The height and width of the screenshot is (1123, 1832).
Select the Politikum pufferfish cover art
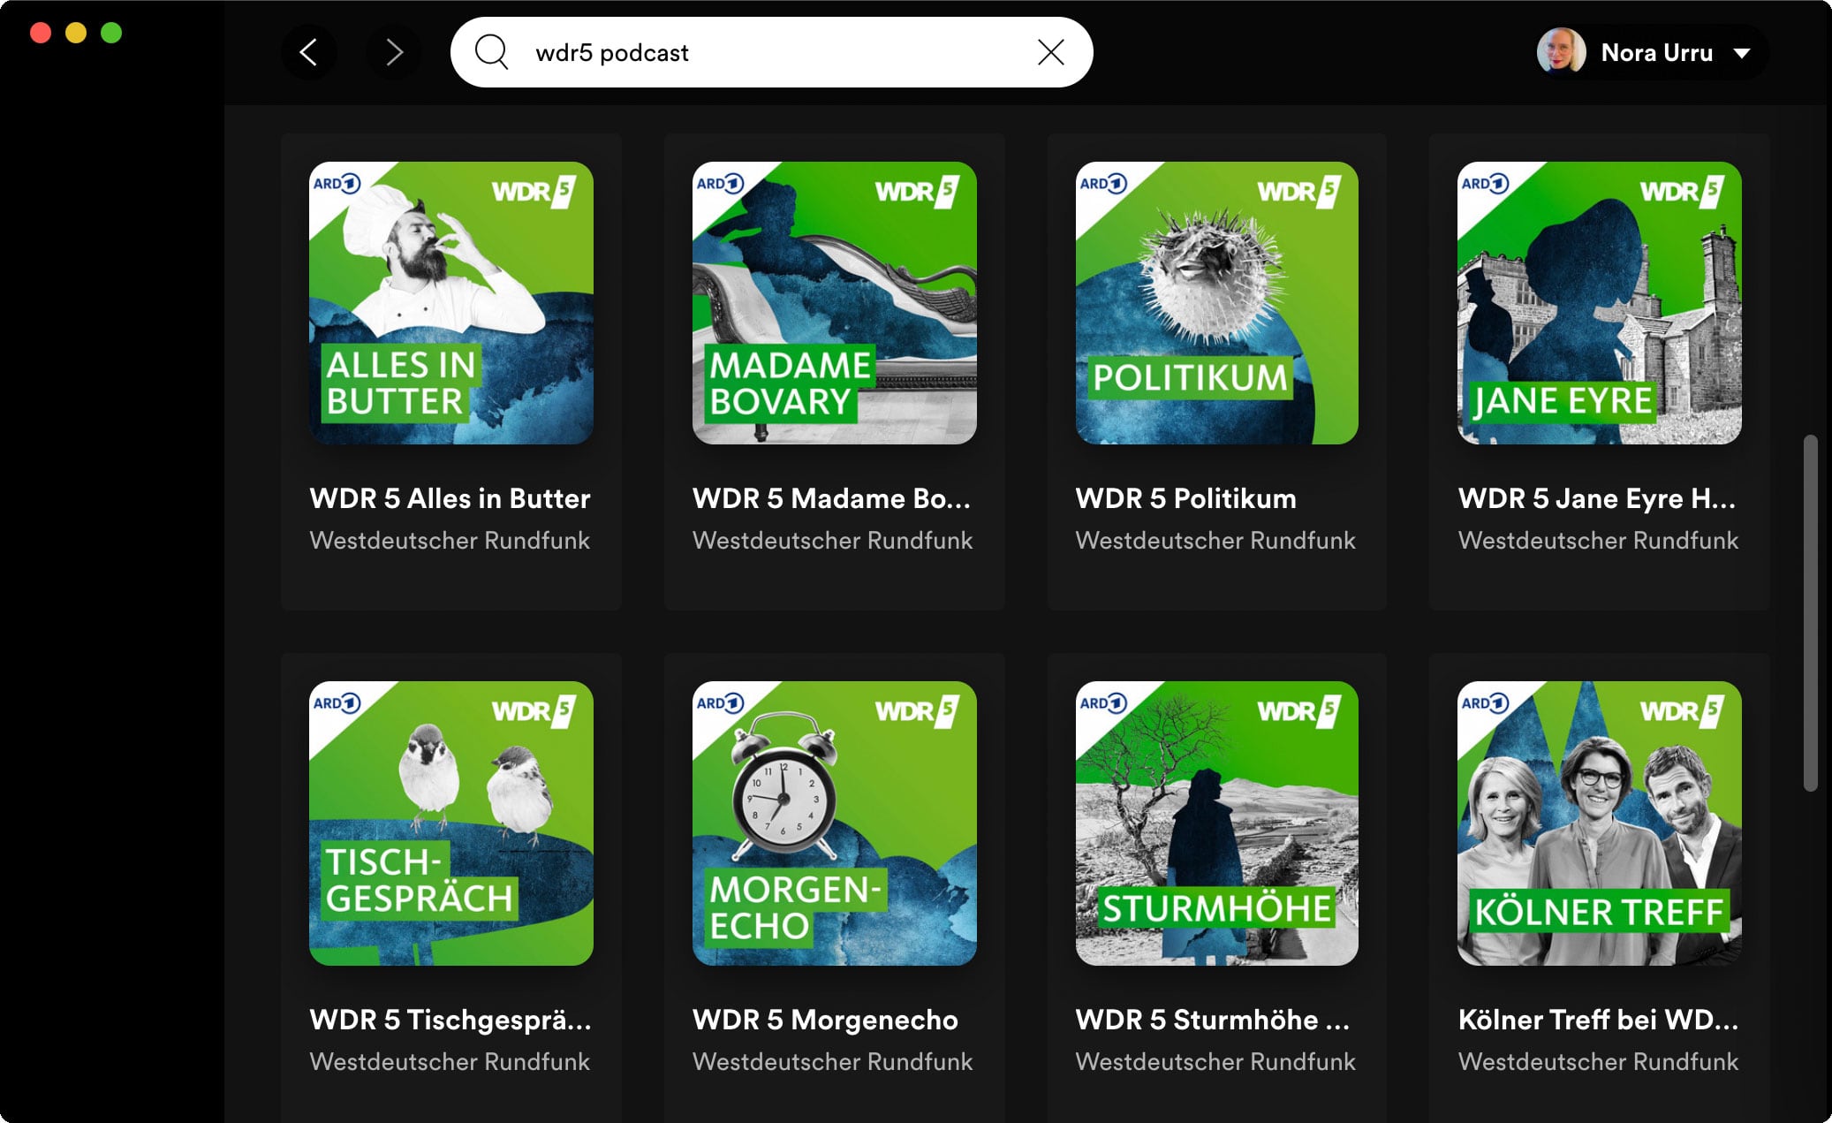click(x=1216, y=303)
